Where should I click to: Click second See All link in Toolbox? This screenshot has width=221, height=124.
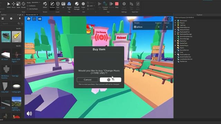(19, 46)
